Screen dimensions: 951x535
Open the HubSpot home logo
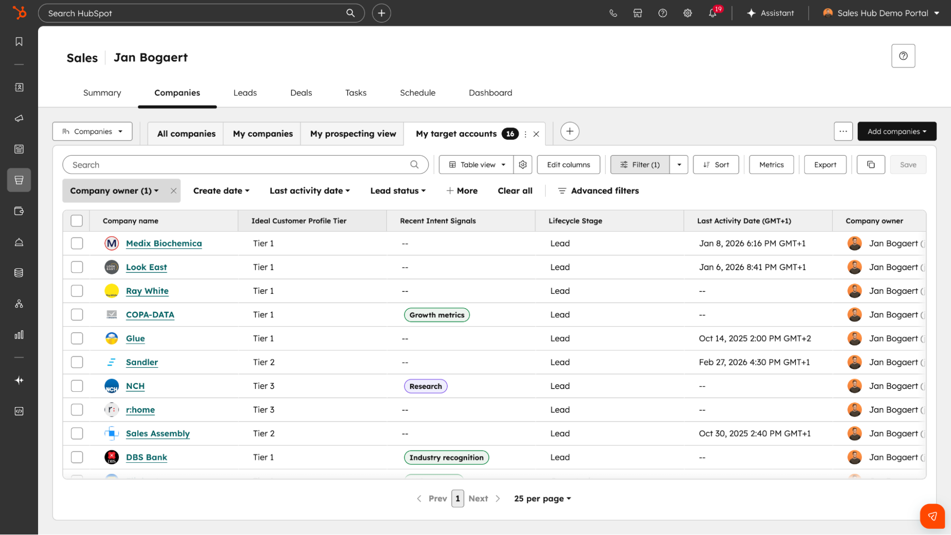[19, 13]
